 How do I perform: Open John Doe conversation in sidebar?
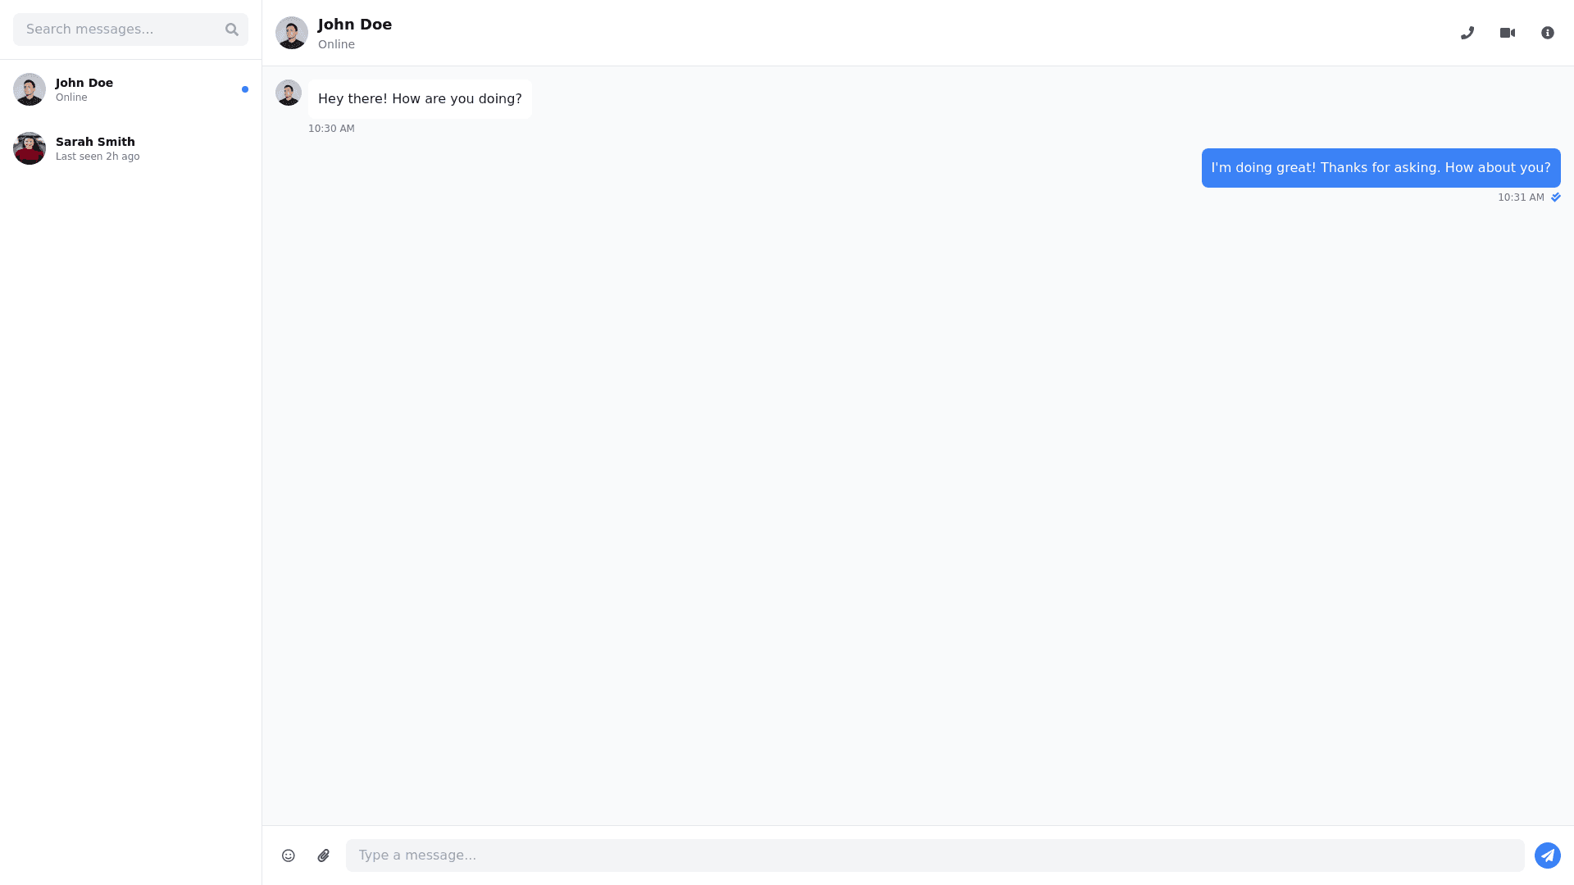pos(131,89)
